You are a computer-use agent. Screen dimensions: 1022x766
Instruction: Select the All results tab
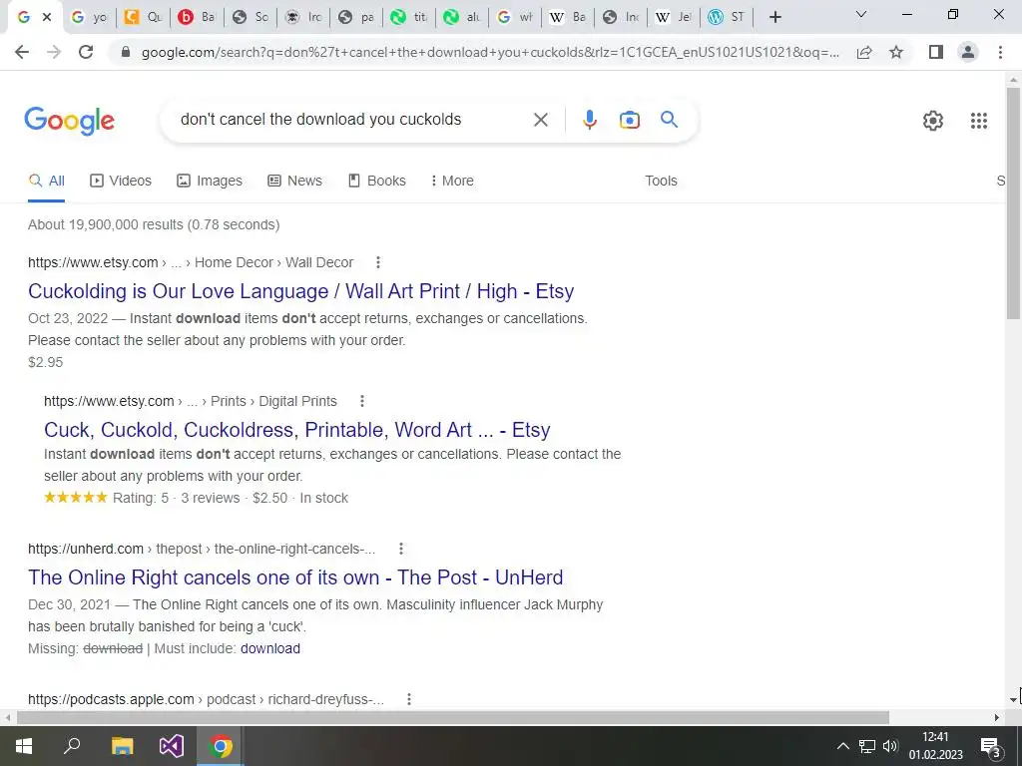[x=46, y=182]
